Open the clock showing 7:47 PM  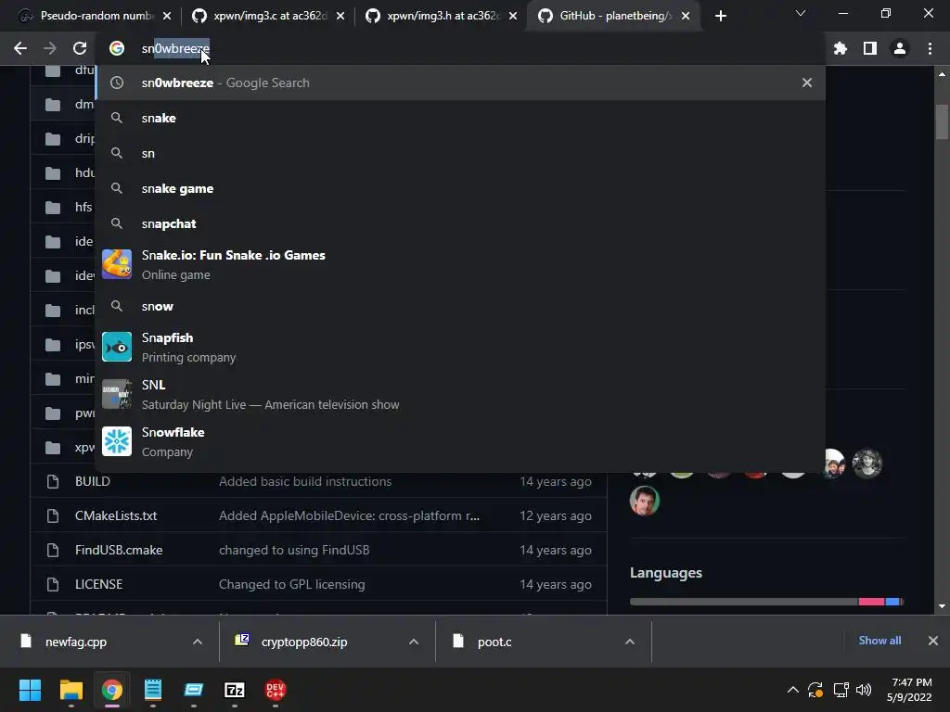point(909,690)
